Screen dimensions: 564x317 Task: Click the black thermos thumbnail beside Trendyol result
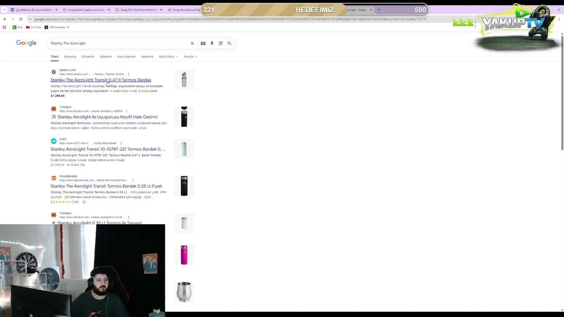[184, 116]
